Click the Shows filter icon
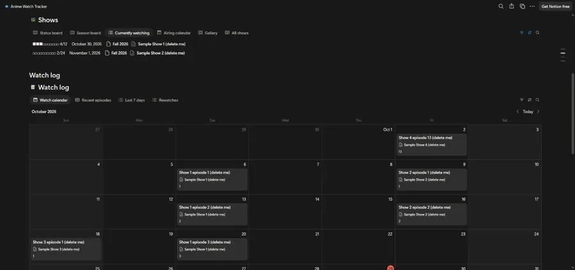The height and width of the screenshot is (270, 575). click(x=521, y=33)
